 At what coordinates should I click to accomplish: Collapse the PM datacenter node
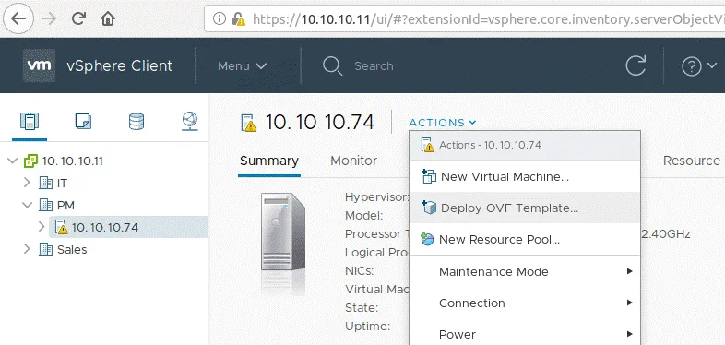[28, 205]
